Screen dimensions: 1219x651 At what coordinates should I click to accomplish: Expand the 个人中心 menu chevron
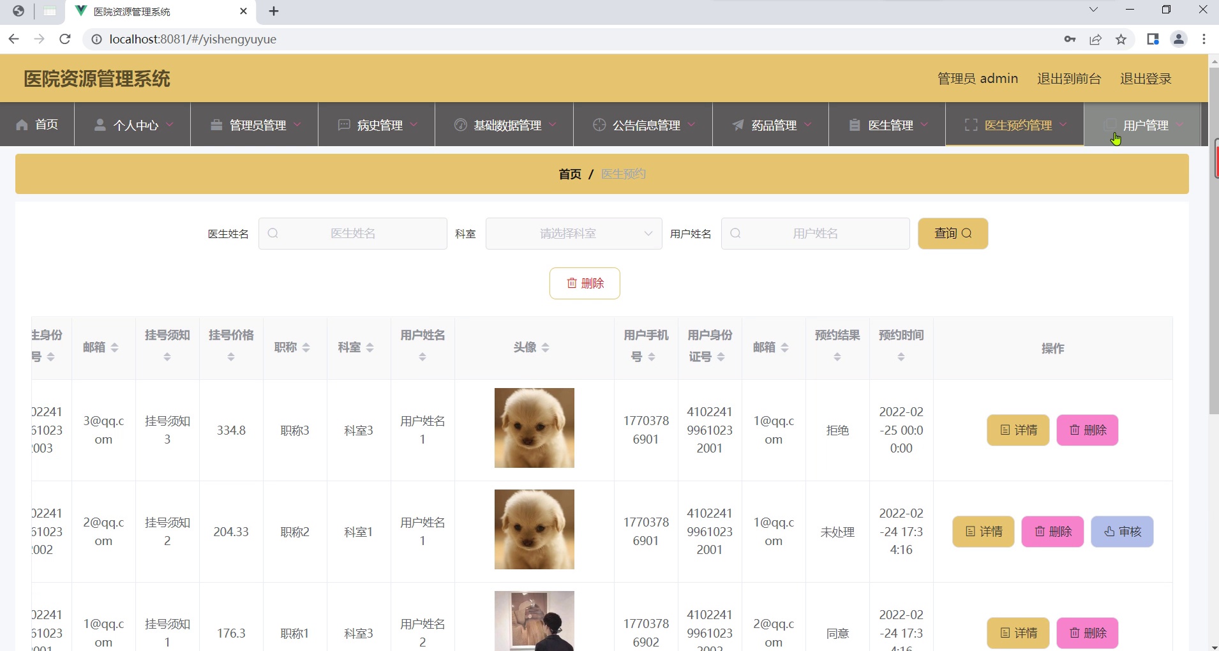[x=170, y=124]
